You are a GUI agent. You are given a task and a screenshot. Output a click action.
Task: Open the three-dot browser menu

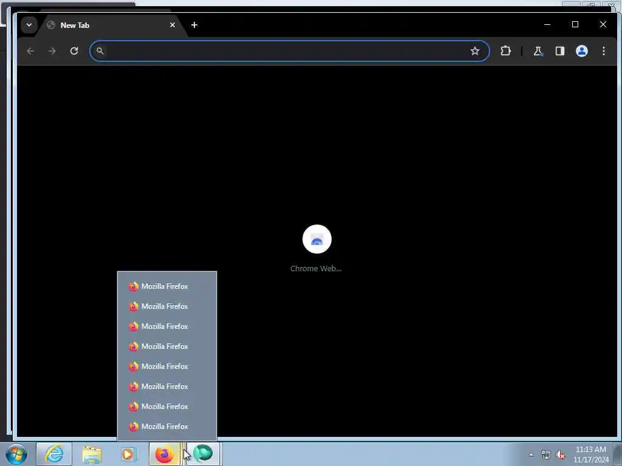603,51
